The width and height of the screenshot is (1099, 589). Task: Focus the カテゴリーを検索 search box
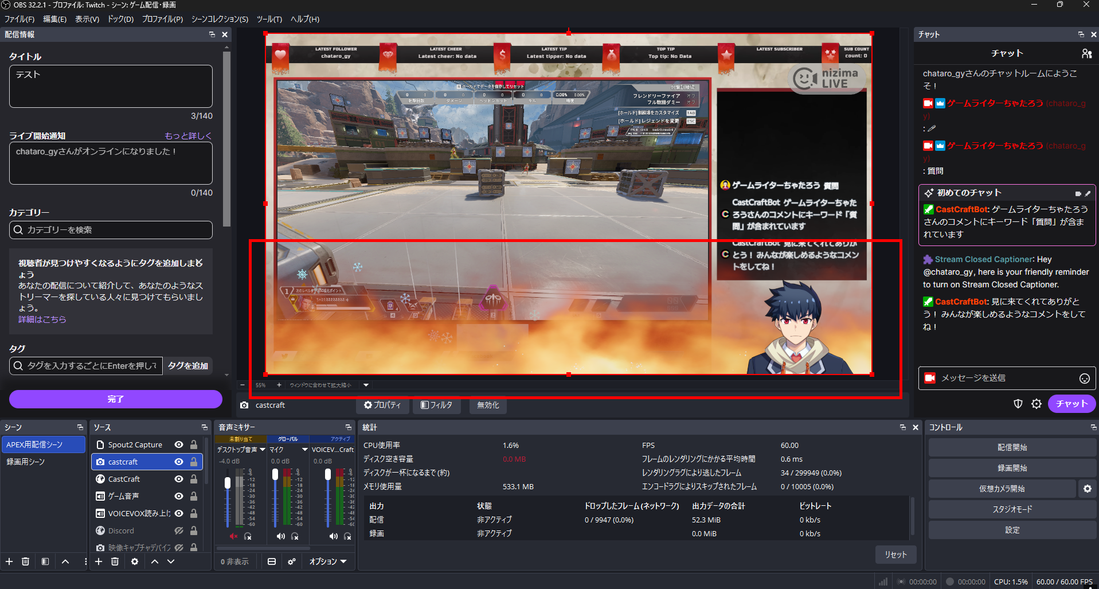pos(111,230)
